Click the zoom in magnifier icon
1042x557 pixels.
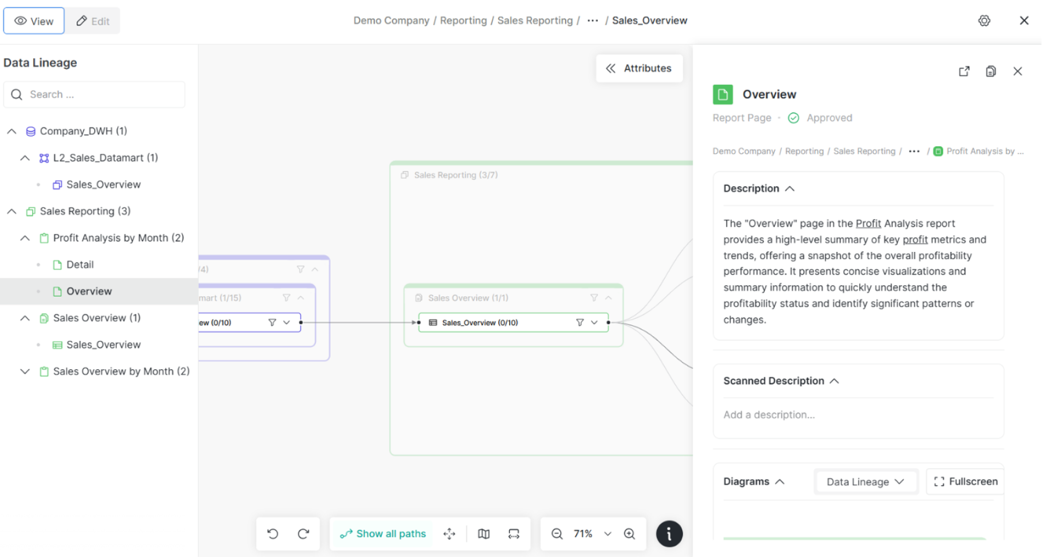(x=630, y=533)
